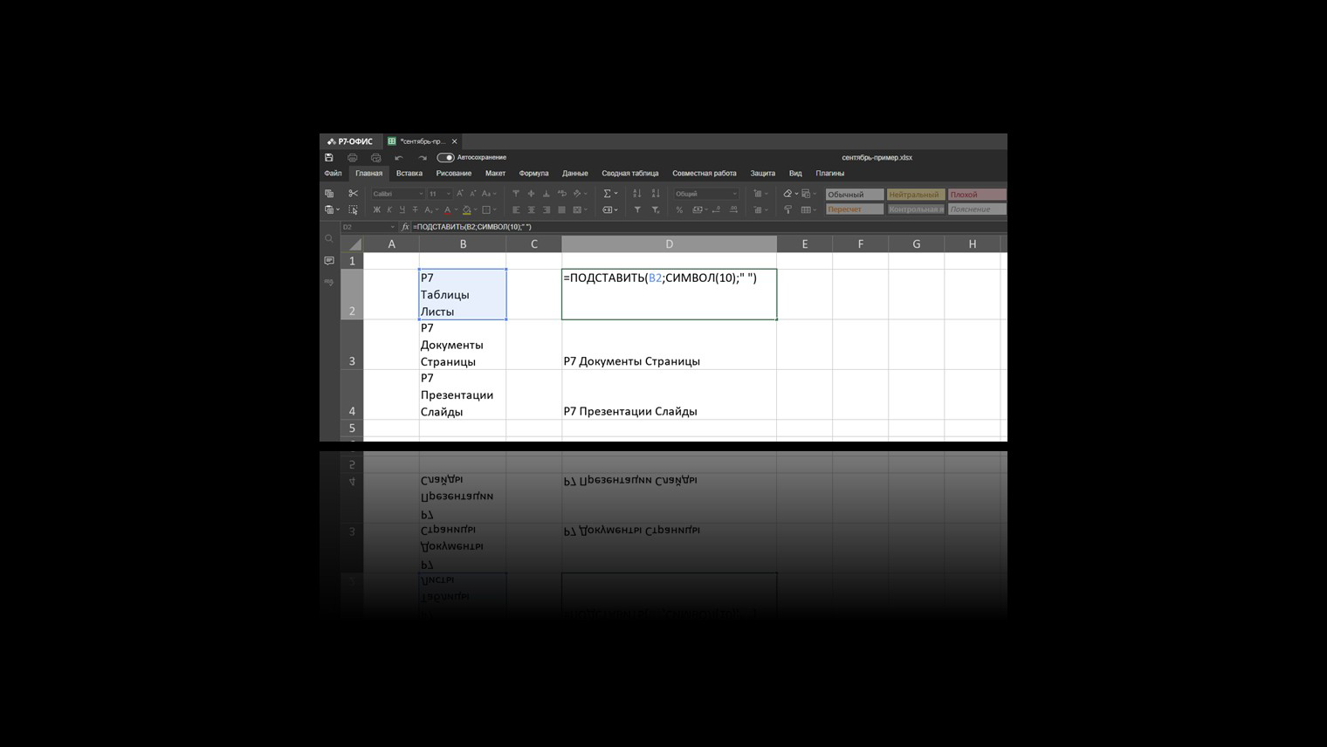Switch to the Вставка tab

[409, 174]
